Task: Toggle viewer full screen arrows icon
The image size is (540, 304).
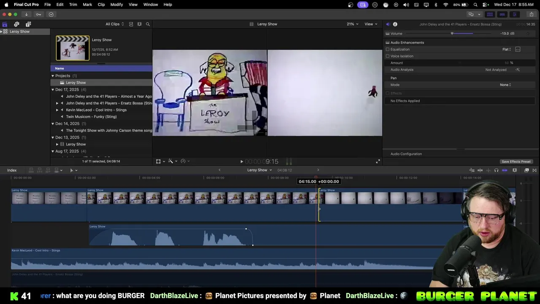Action: click(x=378, y=161)
